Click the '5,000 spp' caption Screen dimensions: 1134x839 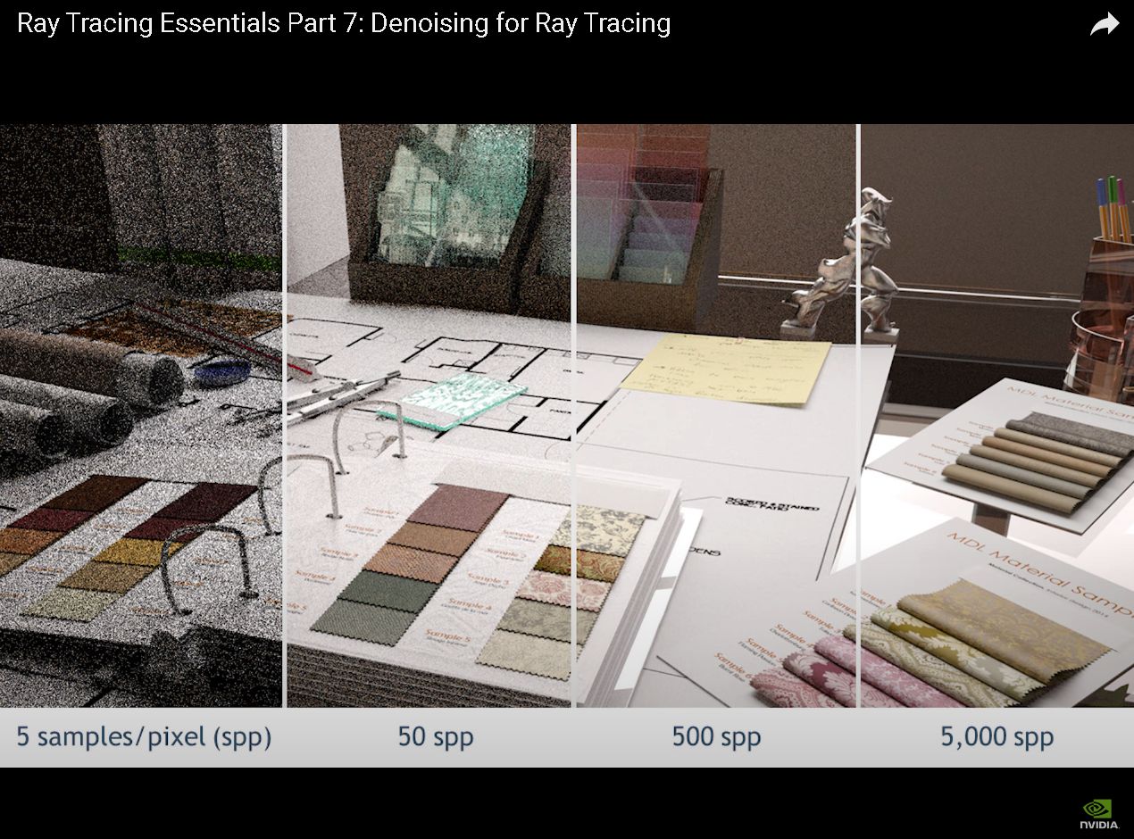[997, 737]
